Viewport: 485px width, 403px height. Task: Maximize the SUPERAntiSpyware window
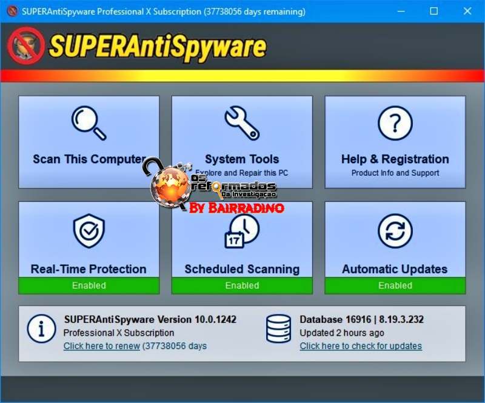click(x=434, y=12)
